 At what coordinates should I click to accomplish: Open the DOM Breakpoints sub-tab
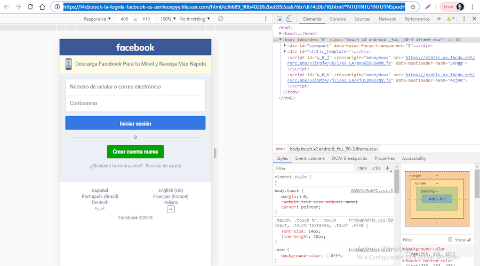point(349,158)
